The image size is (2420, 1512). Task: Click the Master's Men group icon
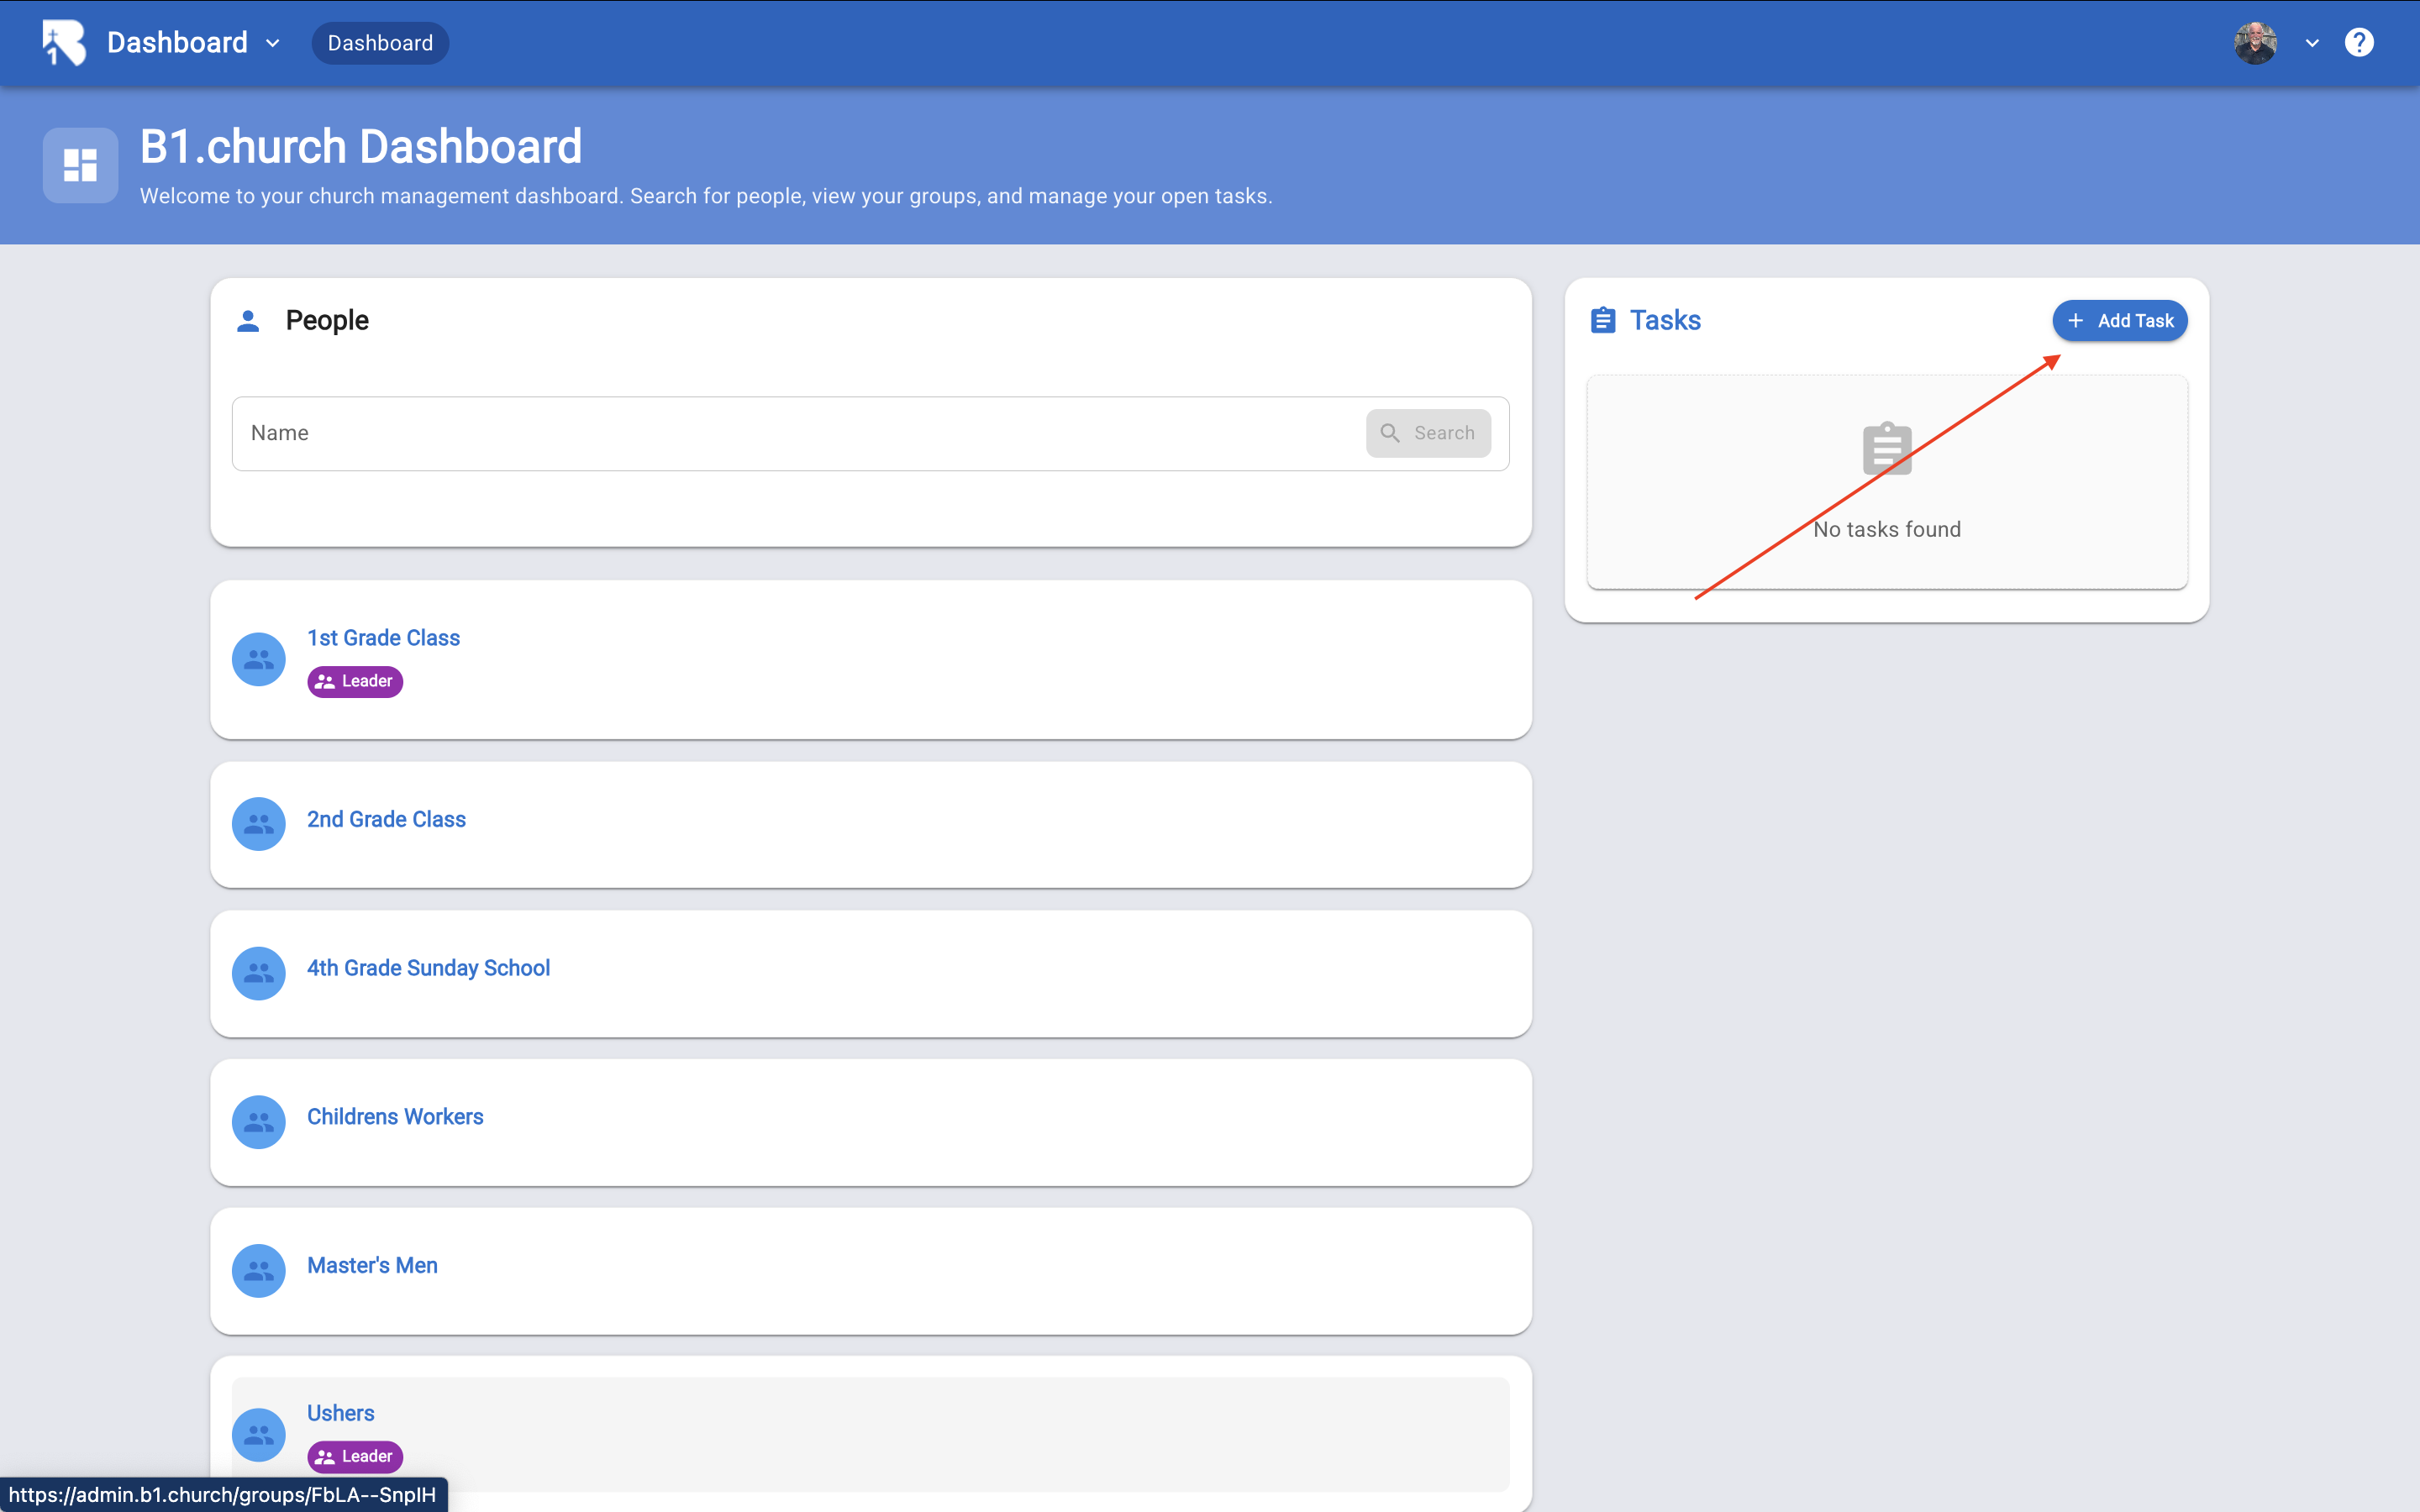[258, 1271]
